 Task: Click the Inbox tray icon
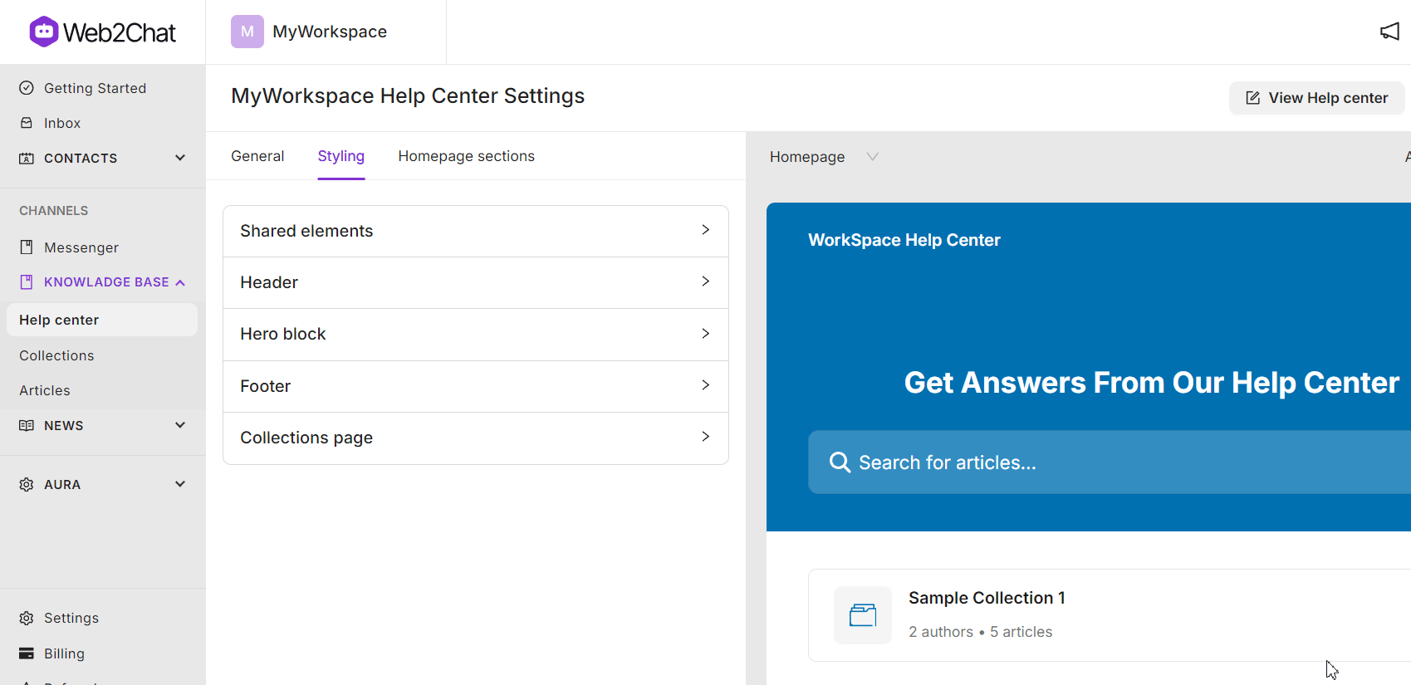(27, 123)
